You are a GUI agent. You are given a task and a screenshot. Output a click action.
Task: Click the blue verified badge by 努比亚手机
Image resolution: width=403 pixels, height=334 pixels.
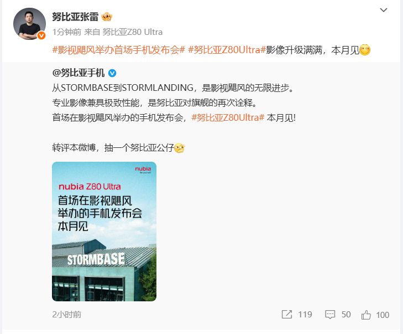point(112,74)
